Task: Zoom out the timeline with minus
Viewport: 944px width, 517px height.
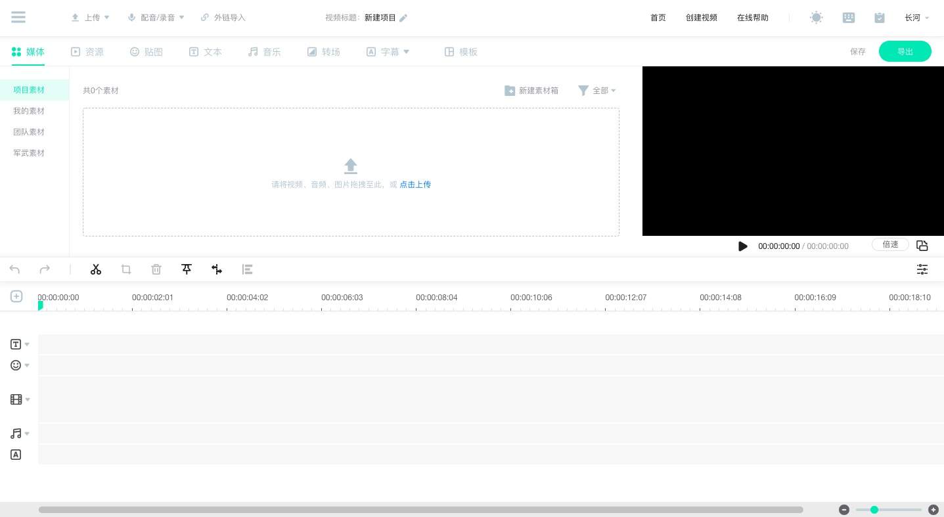Action: coord(844,510)
